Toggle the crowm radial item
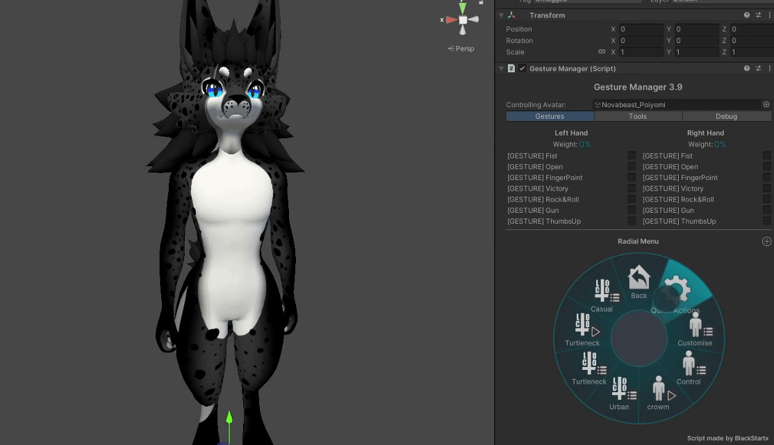The height and width of the screenshot is (445, 774). tap(661, 393)
